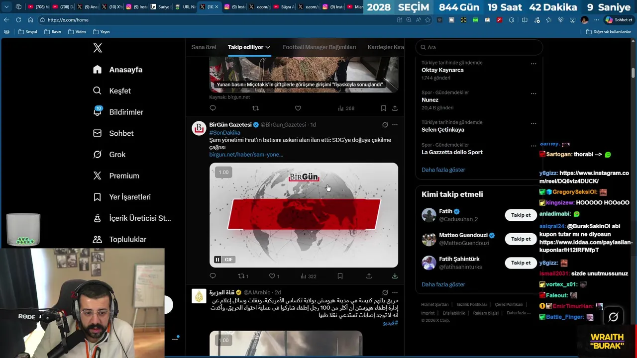The image size is (637, 358).
Task: Click the browser home button
Action: (x=30, y=20)
